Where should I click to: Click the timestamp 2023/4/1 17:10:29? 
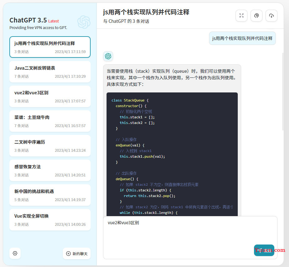click(x=70, y=77)
